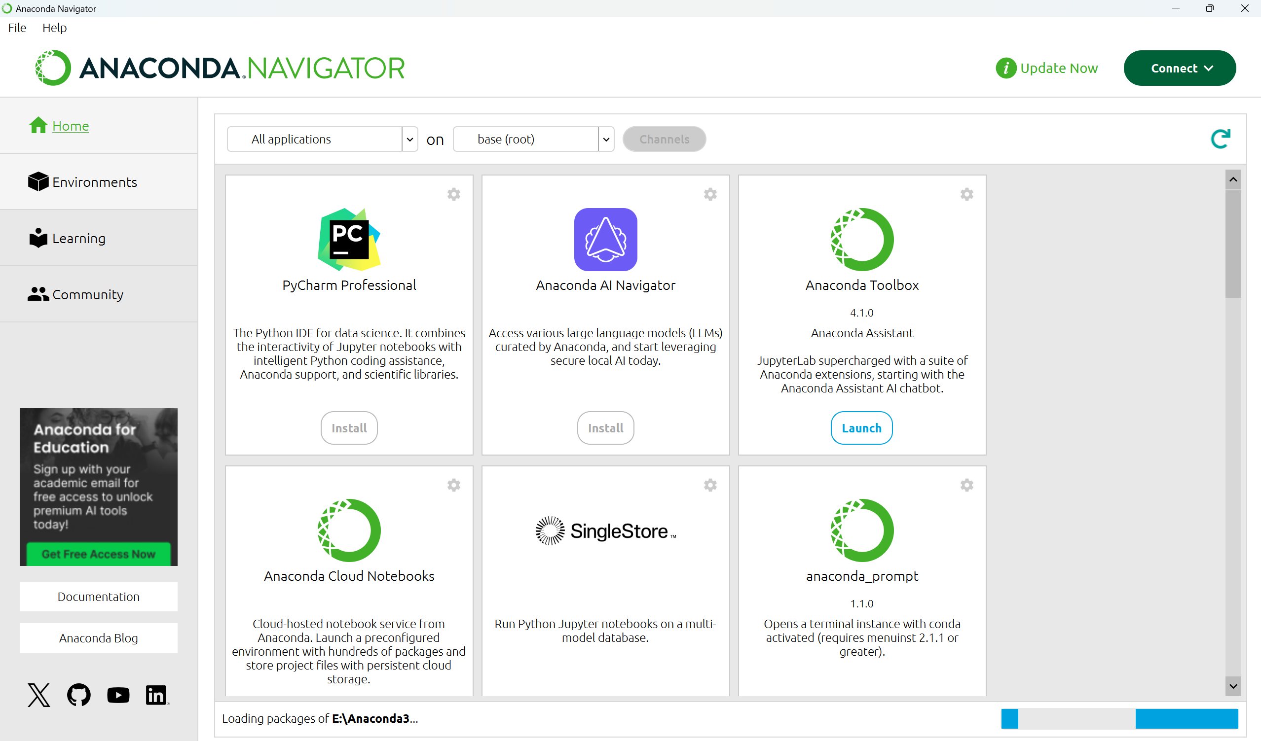The height and width of the screenshot is (741, 1261).
Task: Open settings gear on Anaconda AI Navigator tile
Action: pos(710,194)
